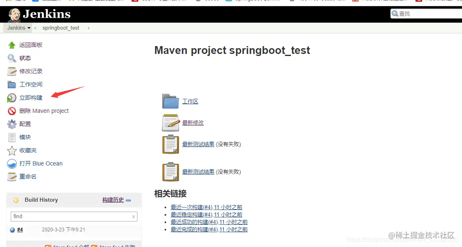Click the magnifier icon next to 状态
Image resolution: width=462 pixels, height=247 pixels.
[x=12, y=58]
